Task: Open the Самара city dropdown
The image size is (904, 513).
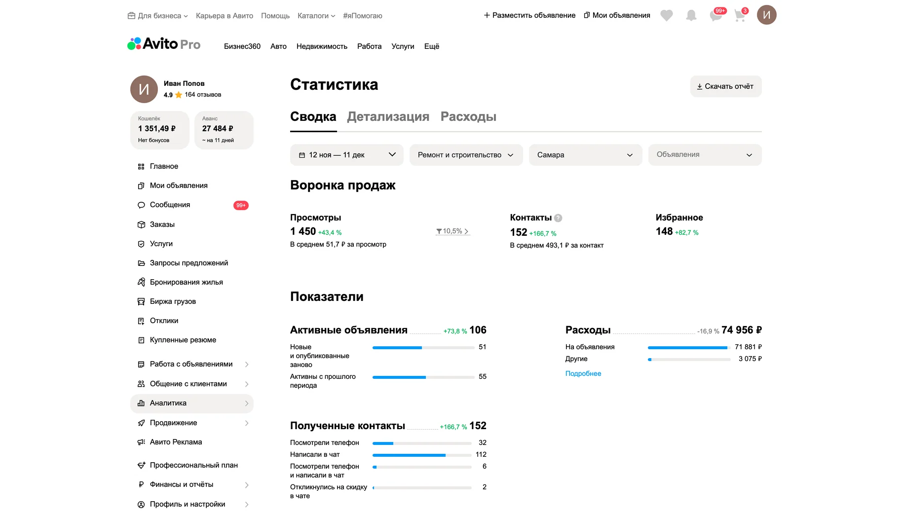Action: pyautogui.click(x=586, y=155)
